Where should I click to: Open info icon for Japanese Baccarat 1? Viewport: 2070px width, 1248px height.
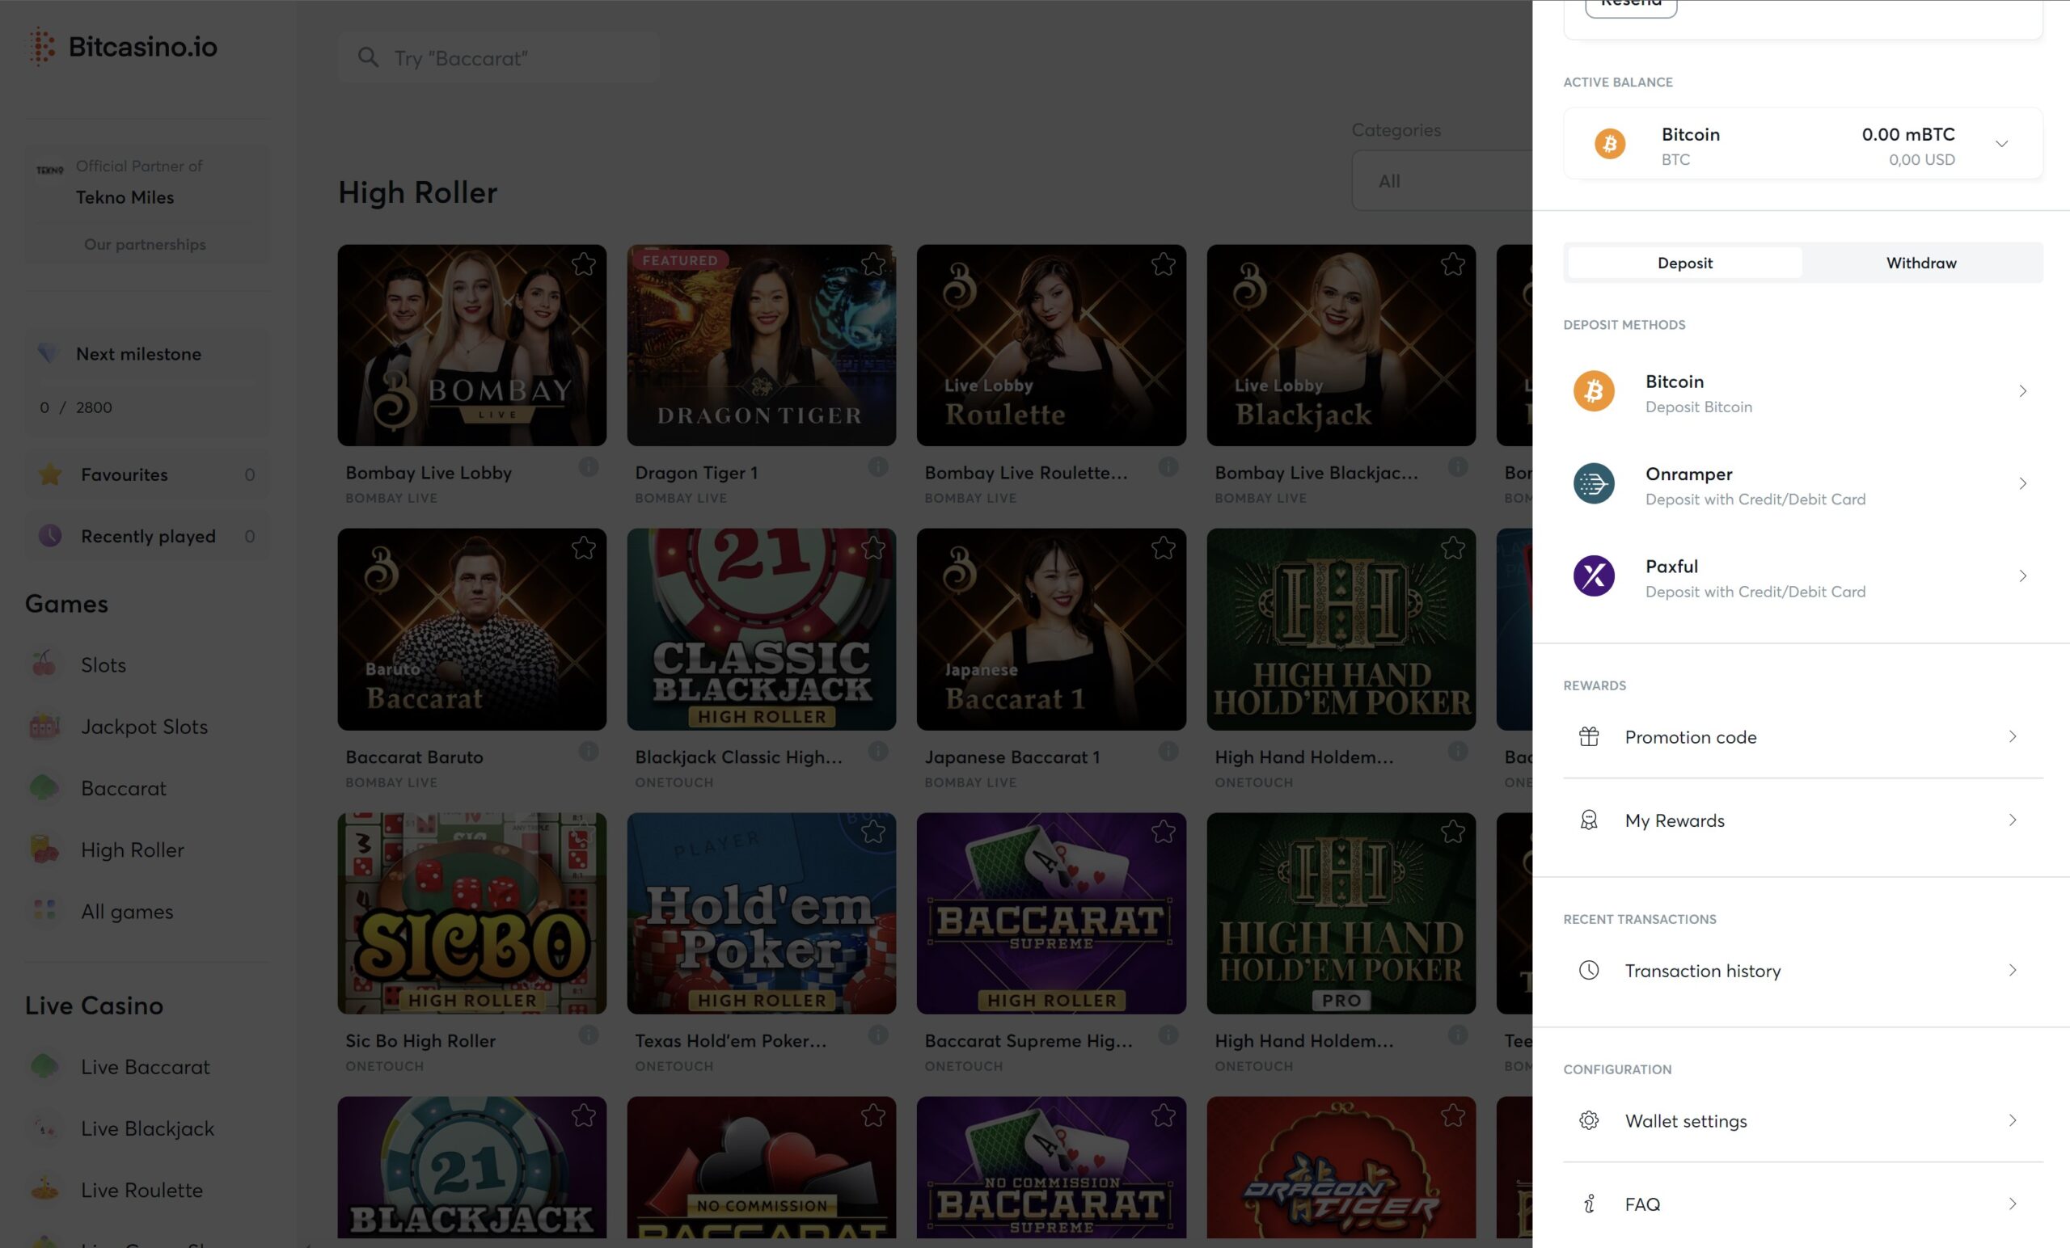(x=1168, y=752)
